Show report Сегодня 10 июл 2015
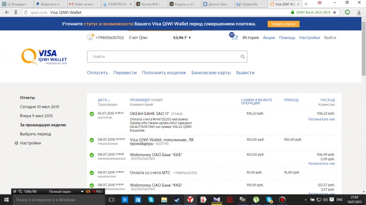 pyautogui.click(x=39, y=107)
